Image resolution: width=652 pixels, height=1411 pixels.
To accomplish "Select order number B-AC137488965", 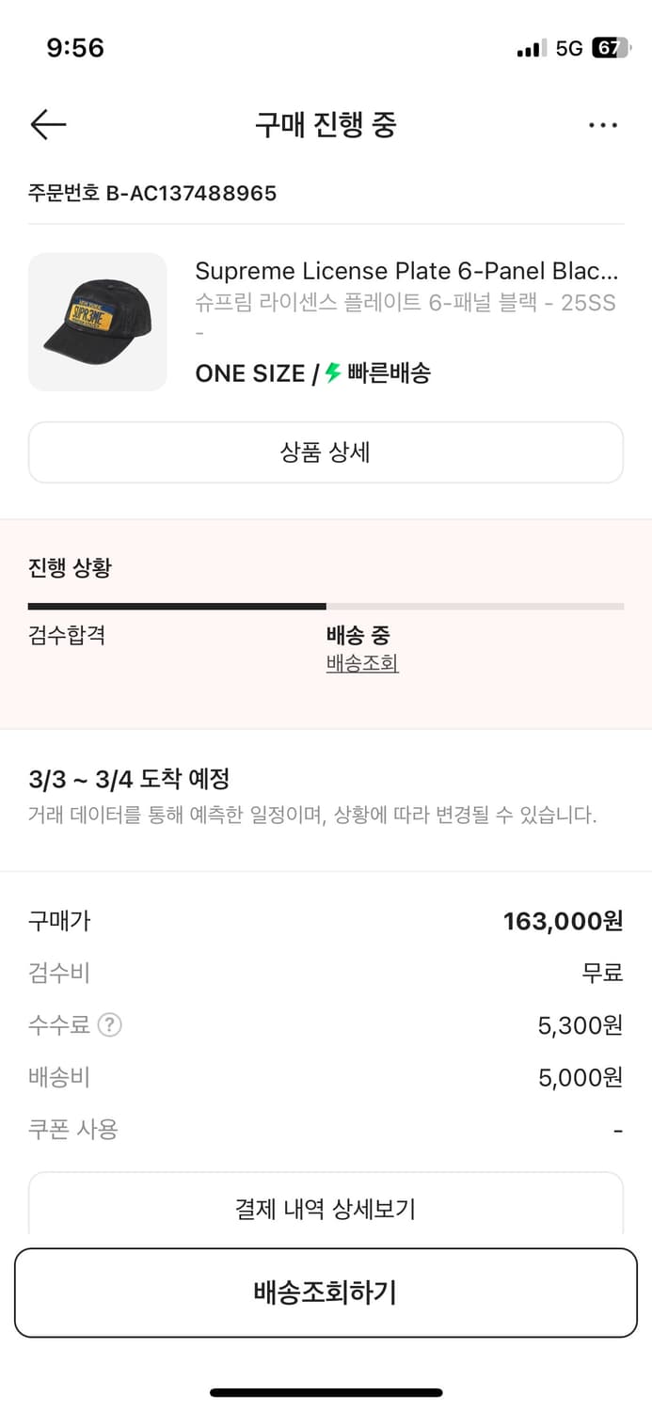I will pyautogui.click(x=151, y=194).
